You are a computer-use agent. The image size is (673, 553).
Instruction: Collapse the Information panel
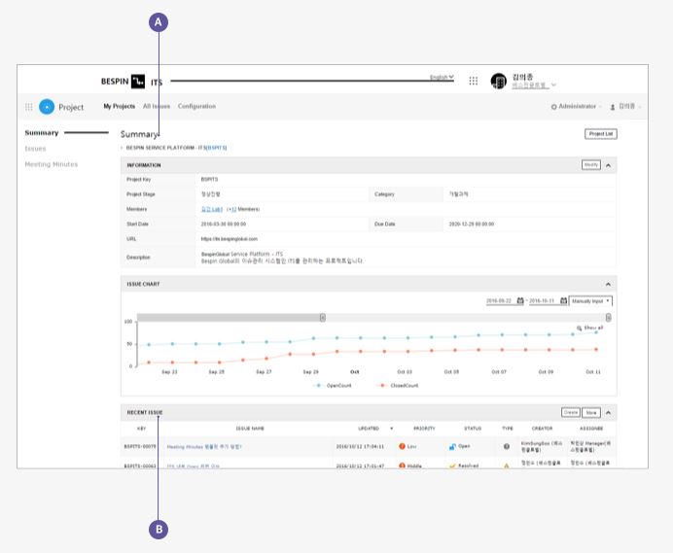(x=608, y=165)
